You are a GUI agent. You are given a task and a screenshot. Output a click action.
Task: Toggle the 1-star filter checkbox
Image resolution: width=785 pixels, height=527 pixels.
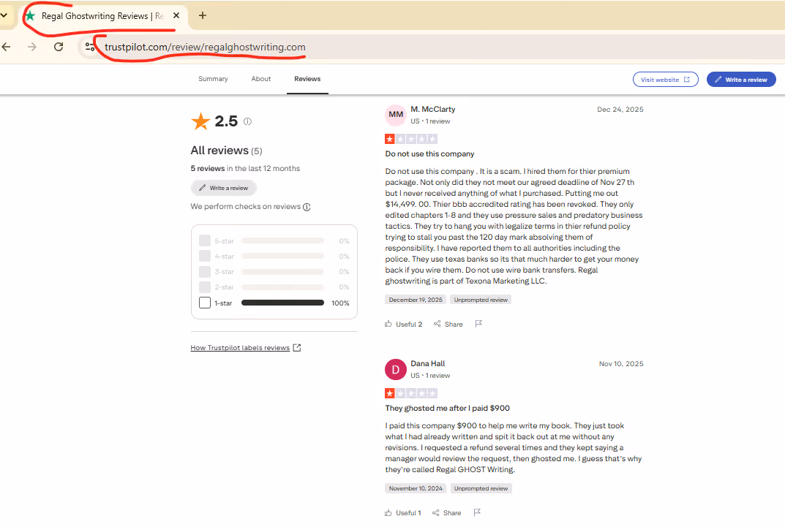[205, 303]
